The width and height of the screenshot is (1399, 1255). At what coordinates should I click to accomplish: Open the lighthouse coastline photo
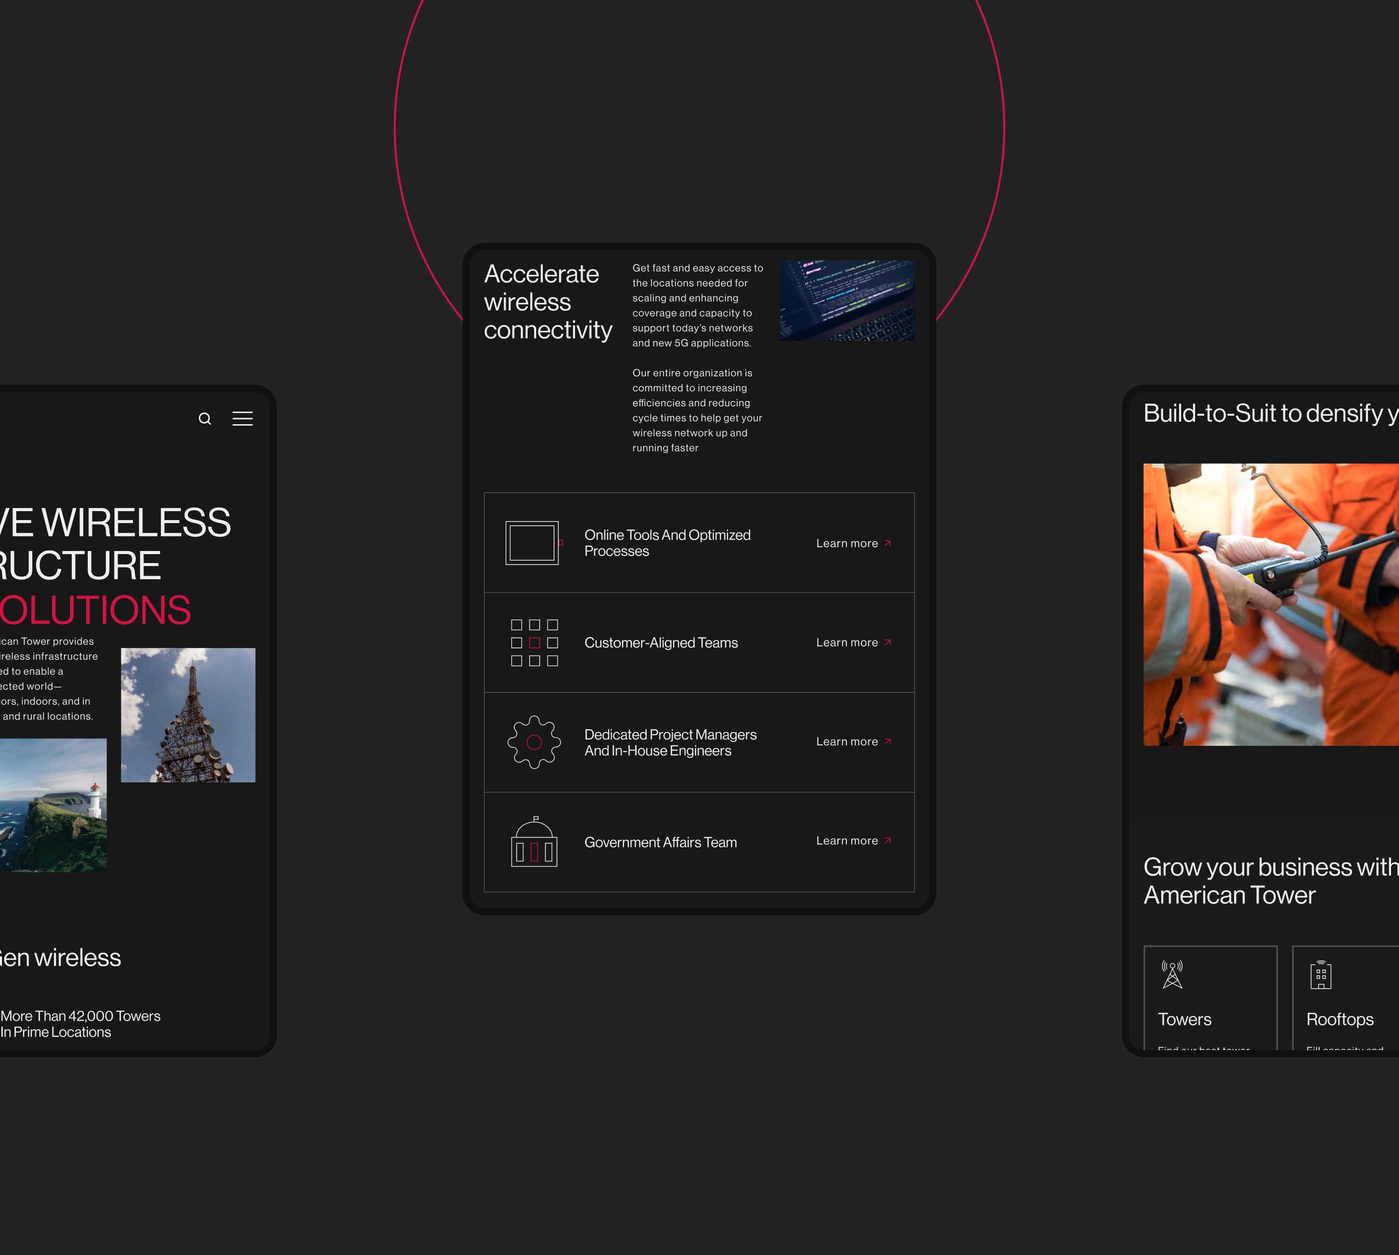click(x=53, y=805)
